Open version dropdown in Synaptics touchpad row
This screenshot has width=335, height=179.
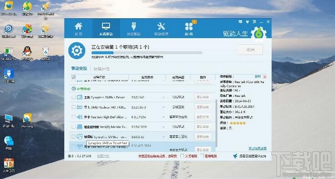[x=164, y=137]
